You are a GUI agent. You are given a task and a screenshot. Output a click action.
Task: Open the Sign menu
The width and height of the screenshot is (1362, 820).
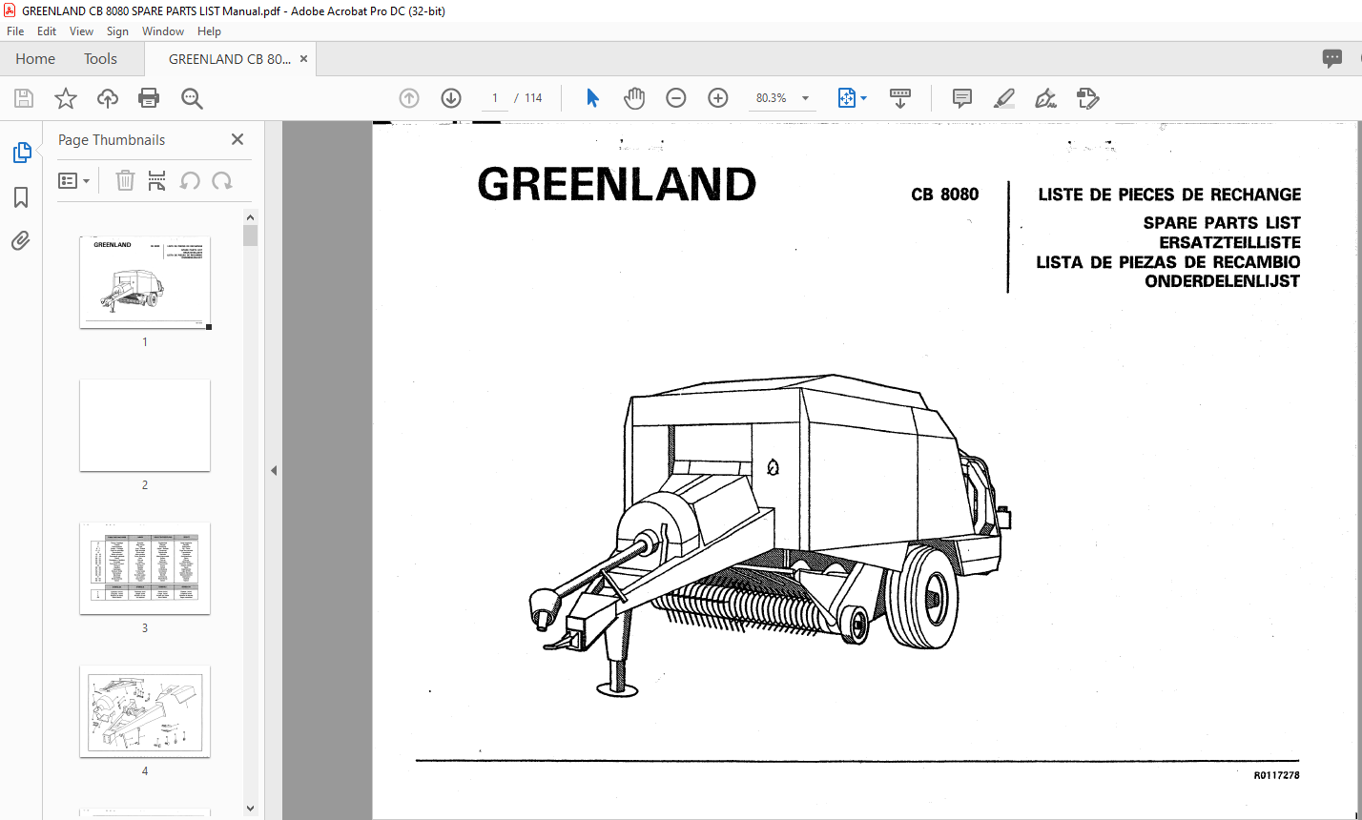117,31
